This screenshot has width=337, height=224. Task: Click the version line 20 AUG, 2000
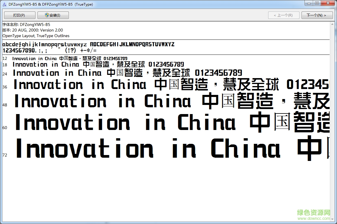point(33,30)
